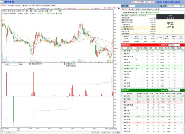Click the red 主力 button in the top bar
The image size is (185, 134).
click(x=147, y=2)
